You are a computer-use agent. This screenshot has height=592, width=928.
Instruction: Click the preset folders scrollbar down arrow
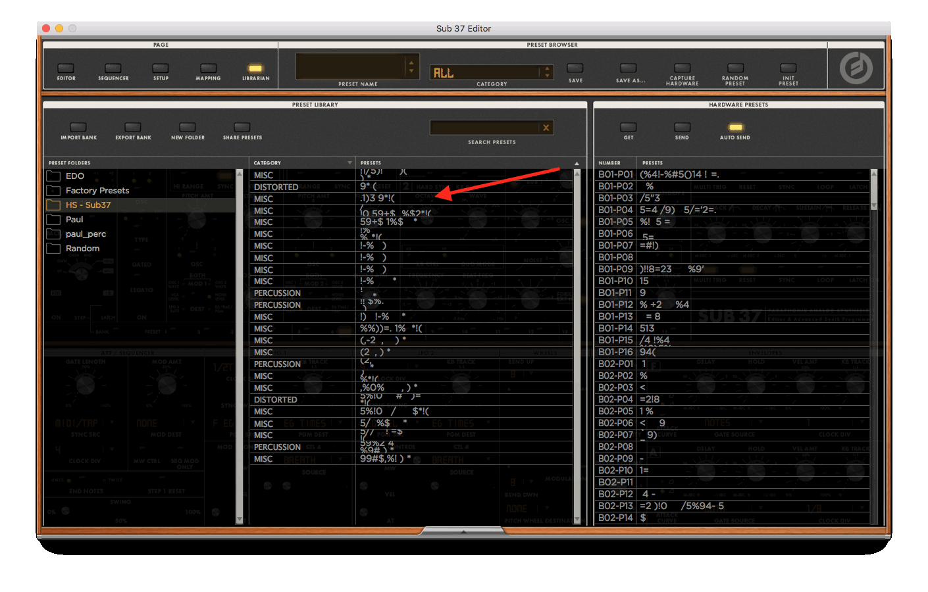pyautogui.click(x=240, y=520)
